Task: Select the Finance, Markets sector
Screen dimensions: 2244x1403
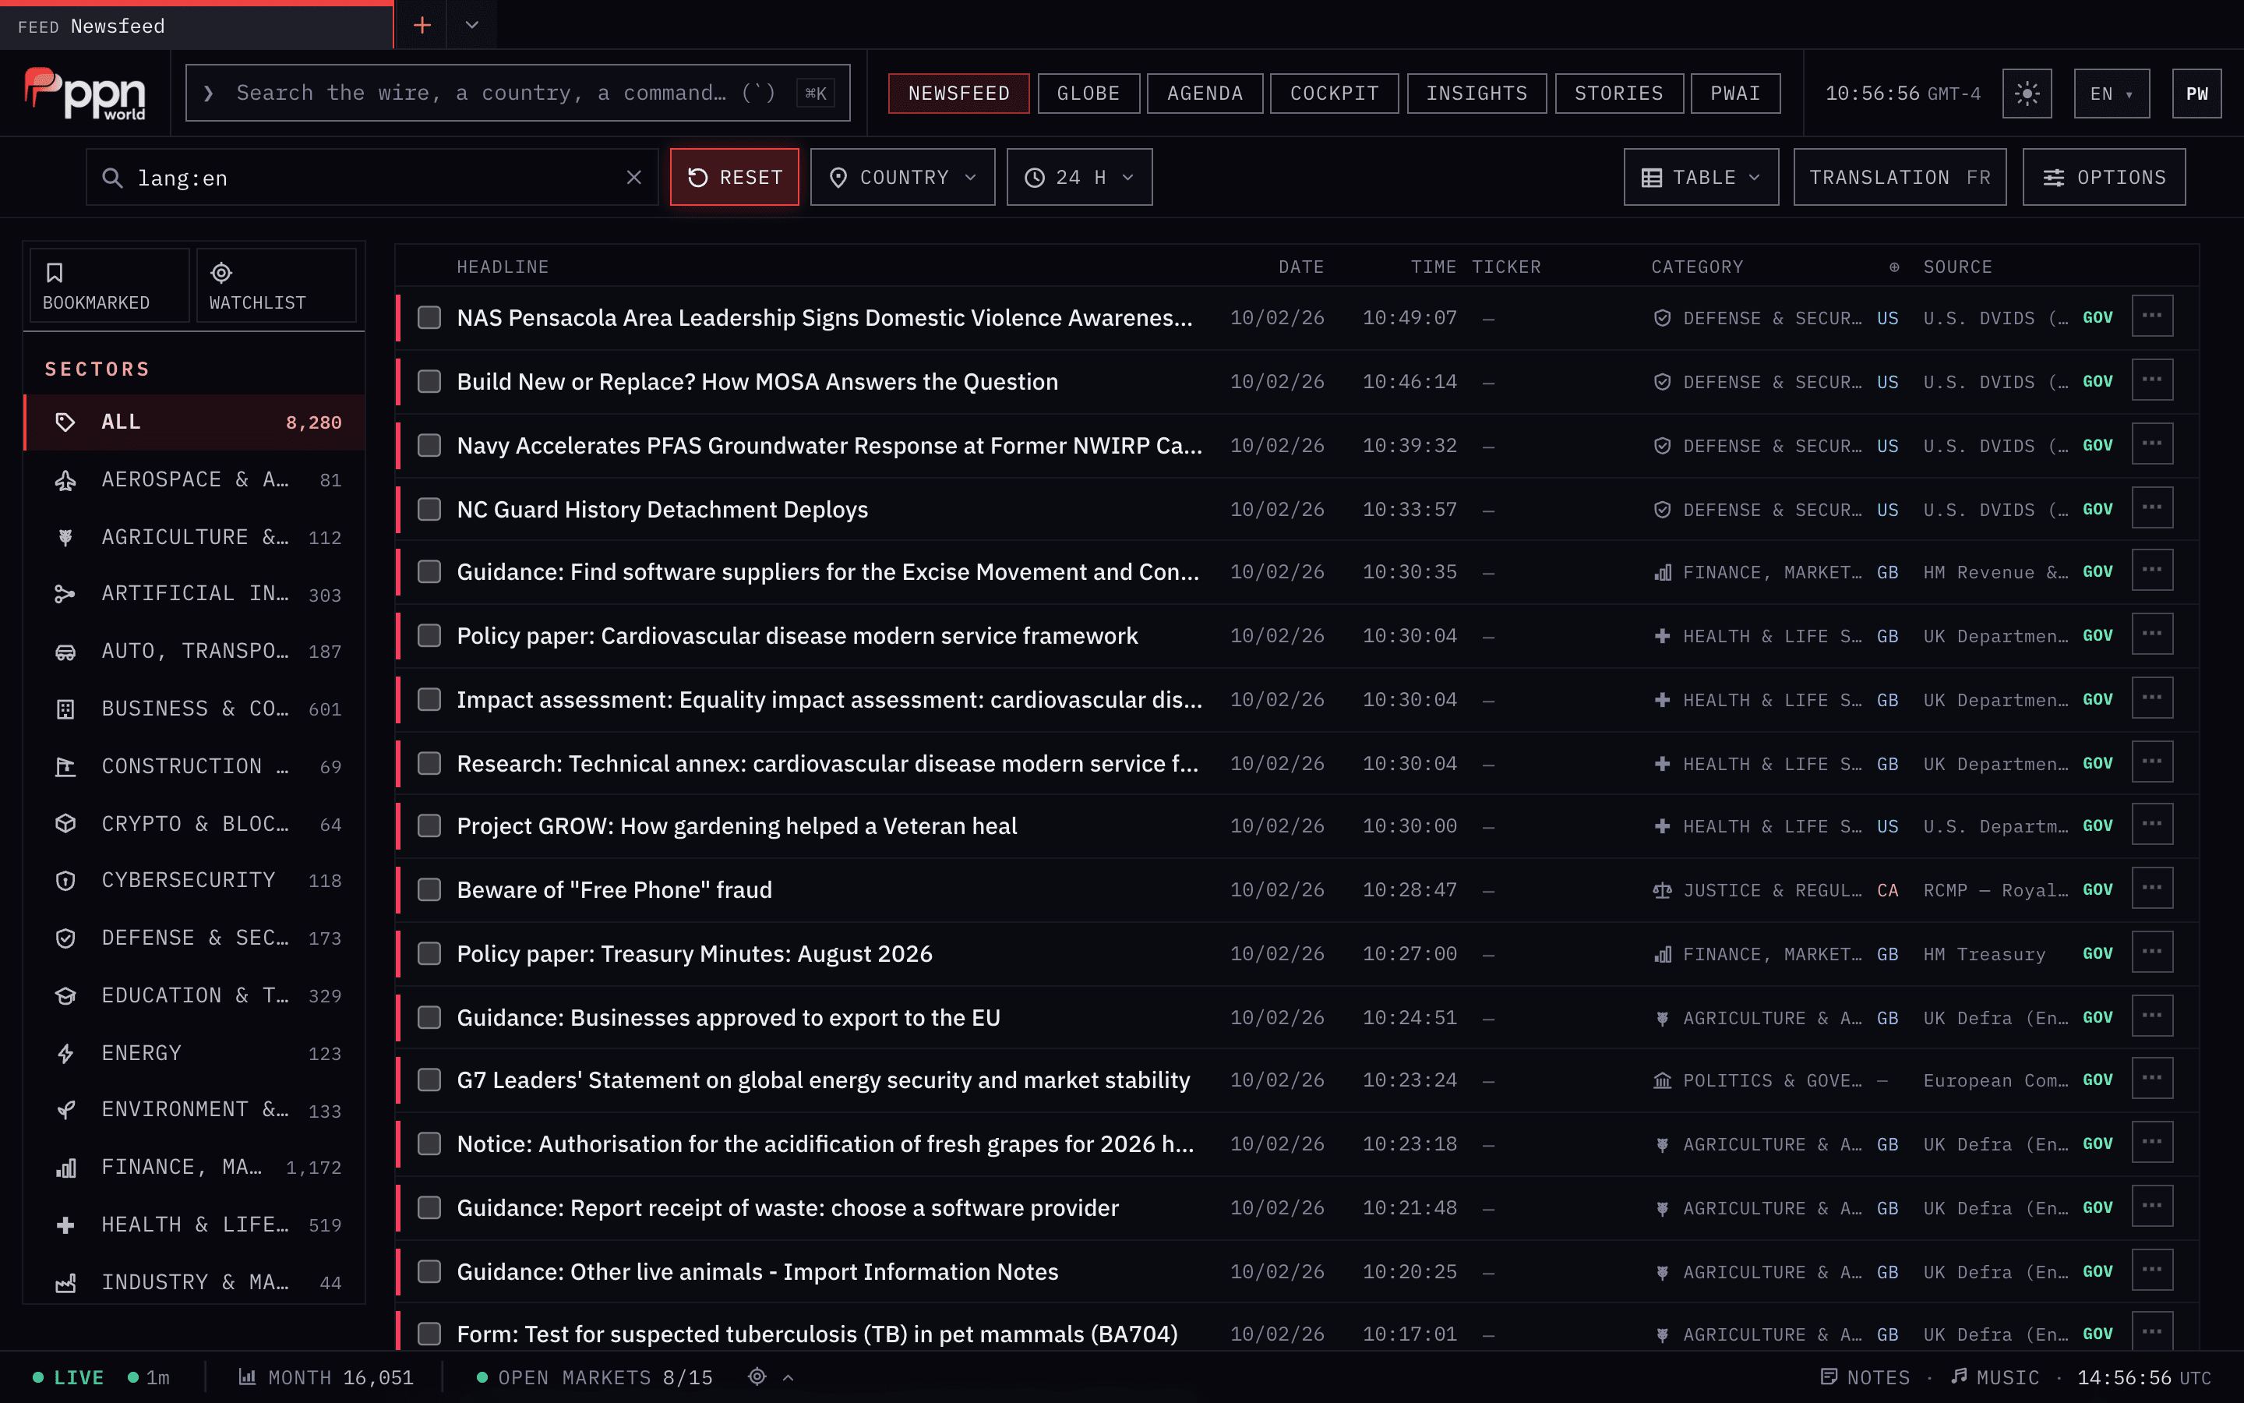Action: click(x=195, y=1168)
